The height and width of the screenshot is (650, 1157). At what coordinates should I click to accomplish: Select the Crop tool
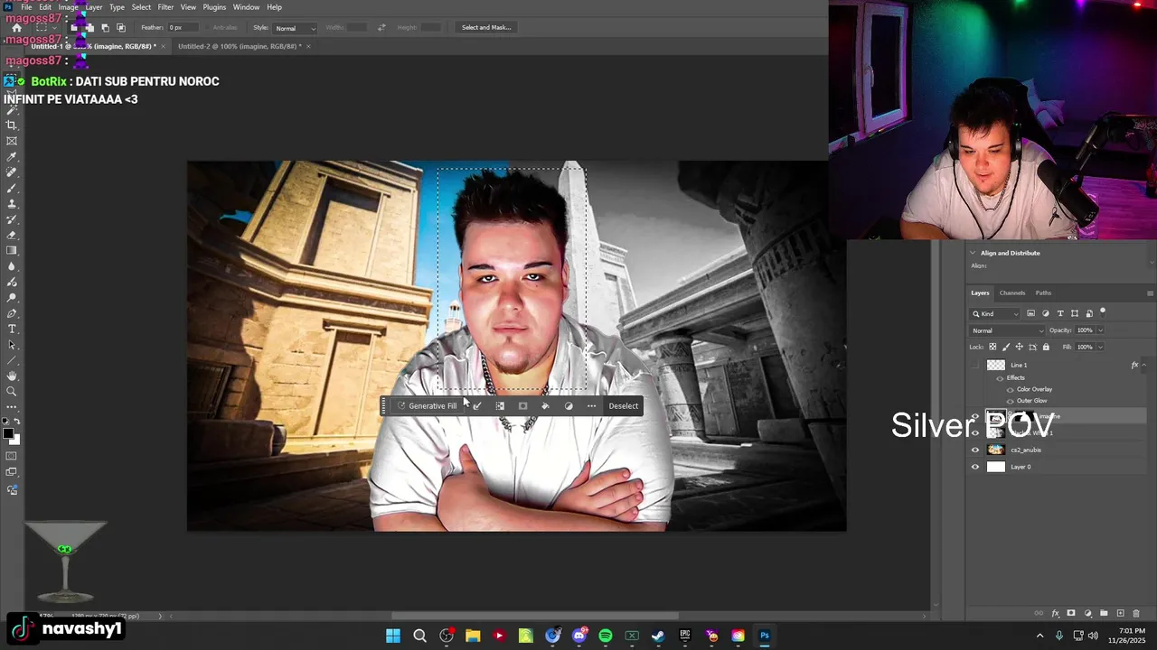click(x=12, y=125)
